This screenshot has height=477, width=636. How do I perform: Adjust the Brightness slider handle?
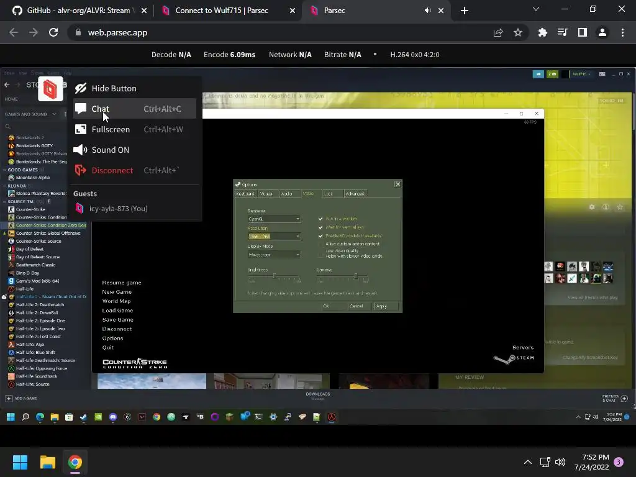click(275, 276)
